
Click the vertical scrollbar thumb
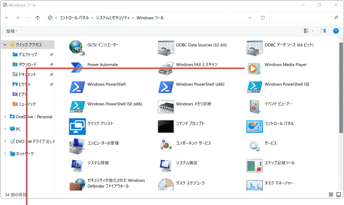tap(341, 88)
